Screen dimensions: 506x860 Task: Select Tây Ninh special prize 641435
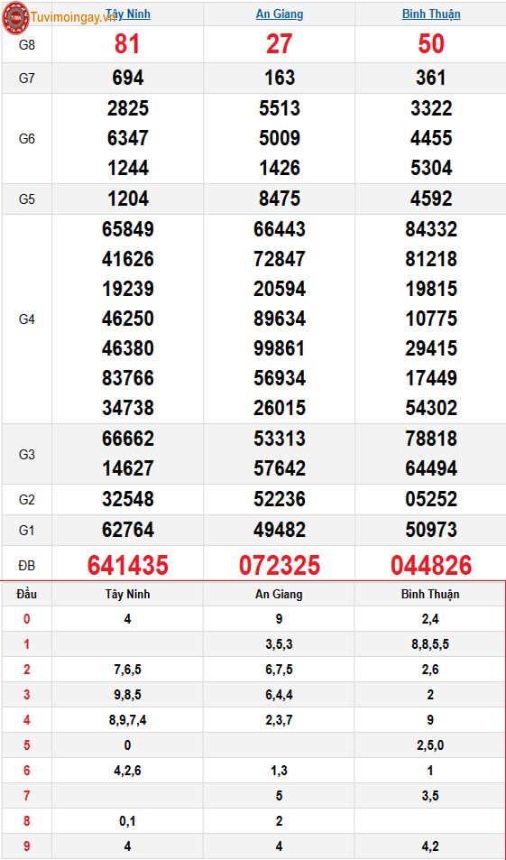[x=128, y=565]
